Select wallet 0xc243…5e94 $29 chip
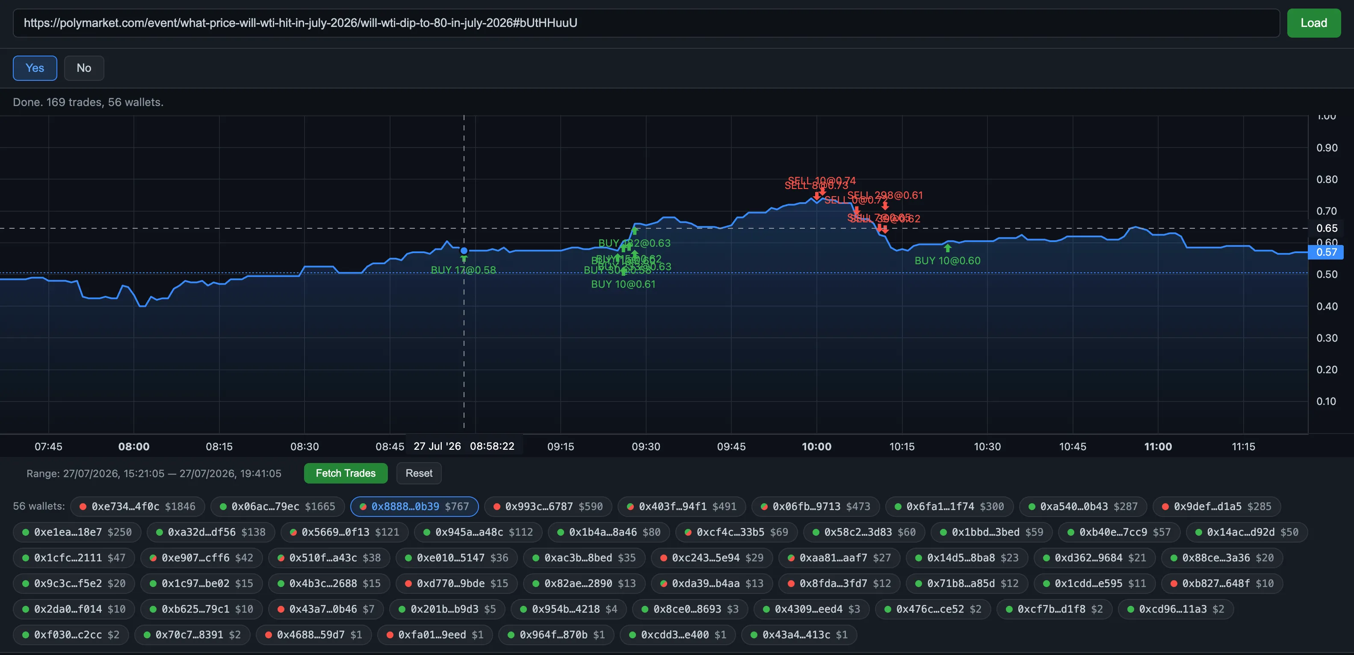The width and height of the screenshot is (1354, 655). [712, 558]
